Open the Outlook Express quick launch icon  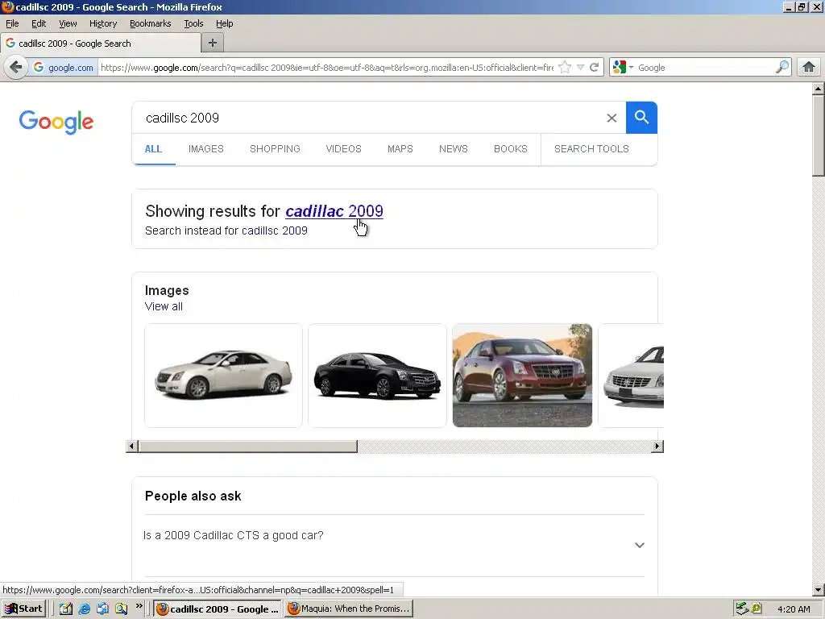pos(102,609)
